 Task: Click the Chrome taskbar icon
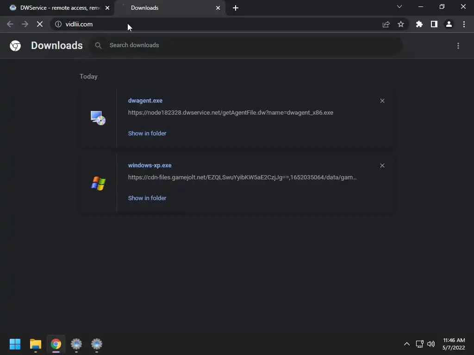click(x=56, y=344)
